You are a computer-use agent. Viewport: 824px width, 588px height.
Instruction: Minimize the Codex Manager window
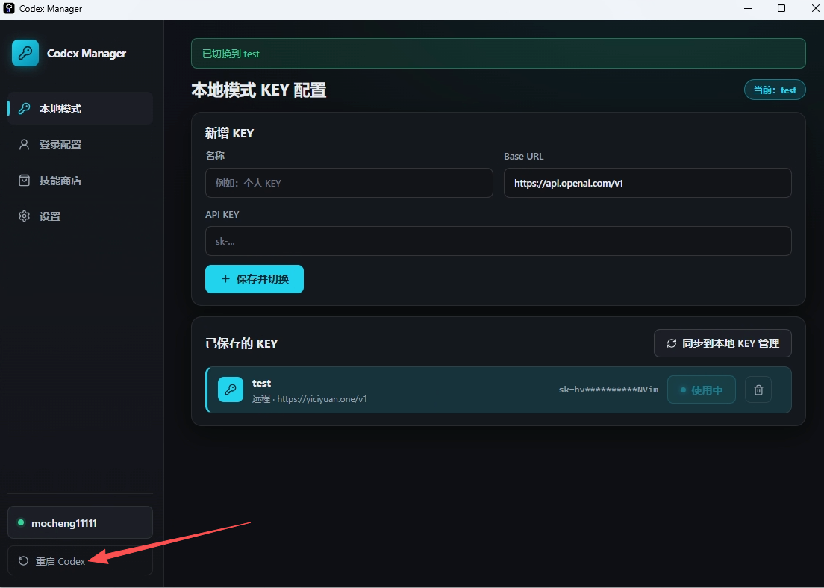748,8
